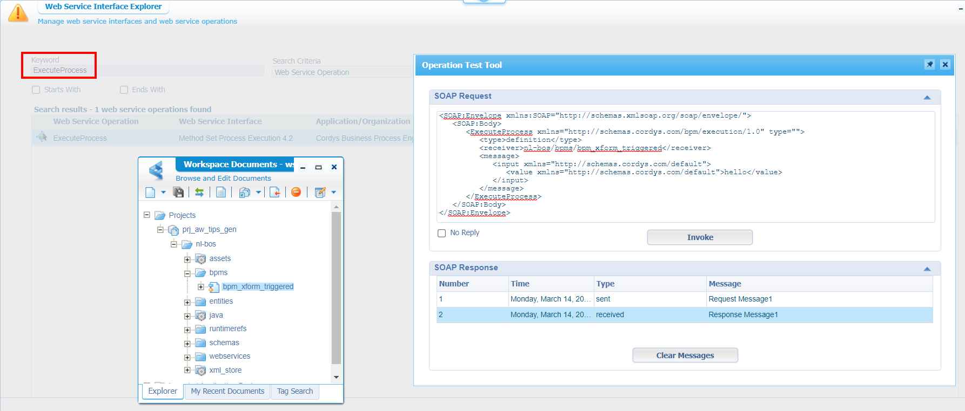Image resolution: width=965 pixels, height=411 pixels.
Task: Click the Workspace Documents vertical scrollbar
Action: (x=336, y=286)
